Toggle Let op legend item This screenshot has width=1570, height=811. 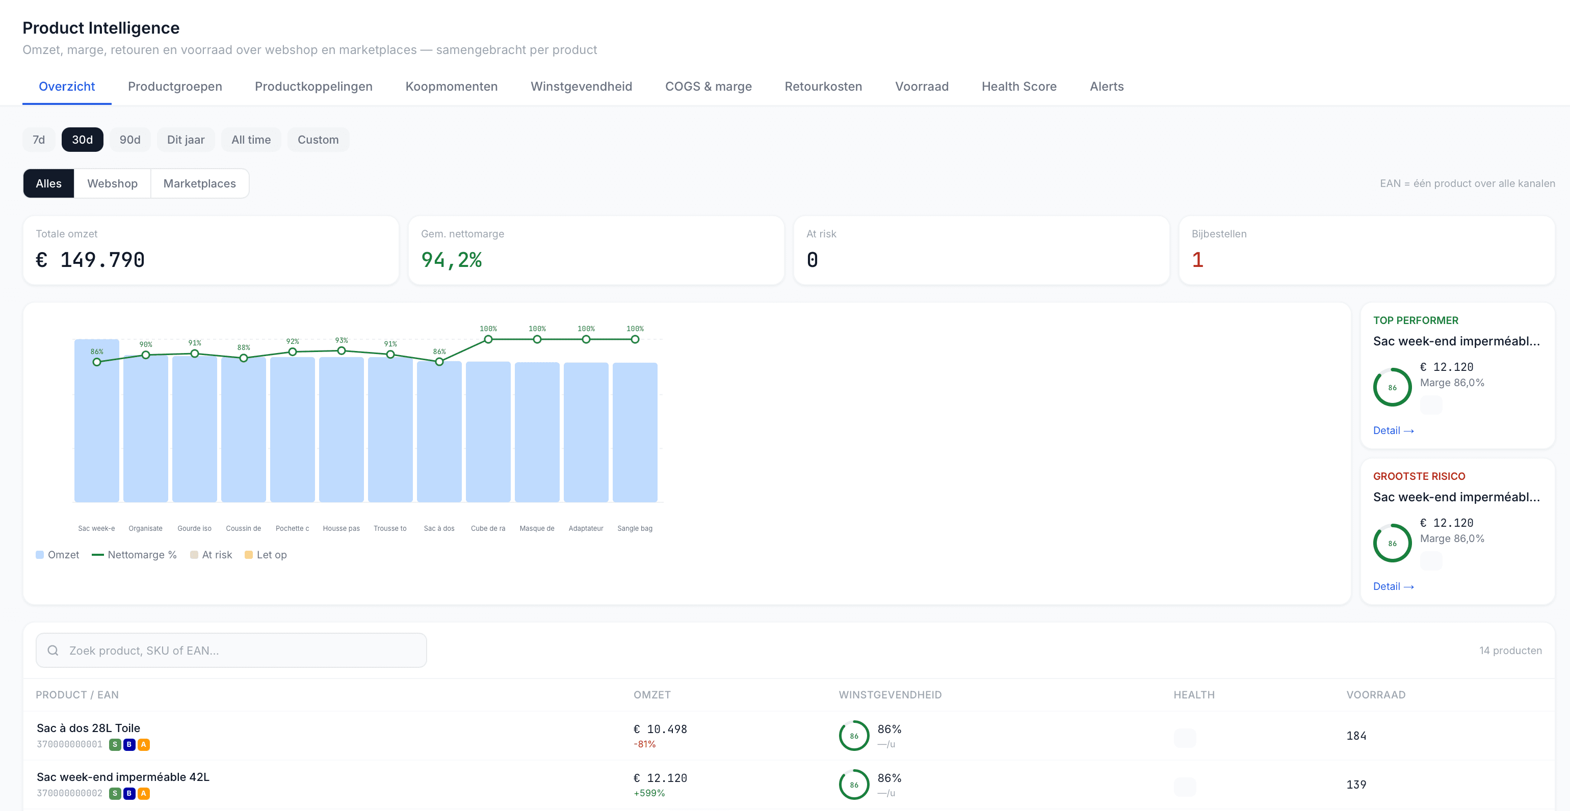coord(266,554)
